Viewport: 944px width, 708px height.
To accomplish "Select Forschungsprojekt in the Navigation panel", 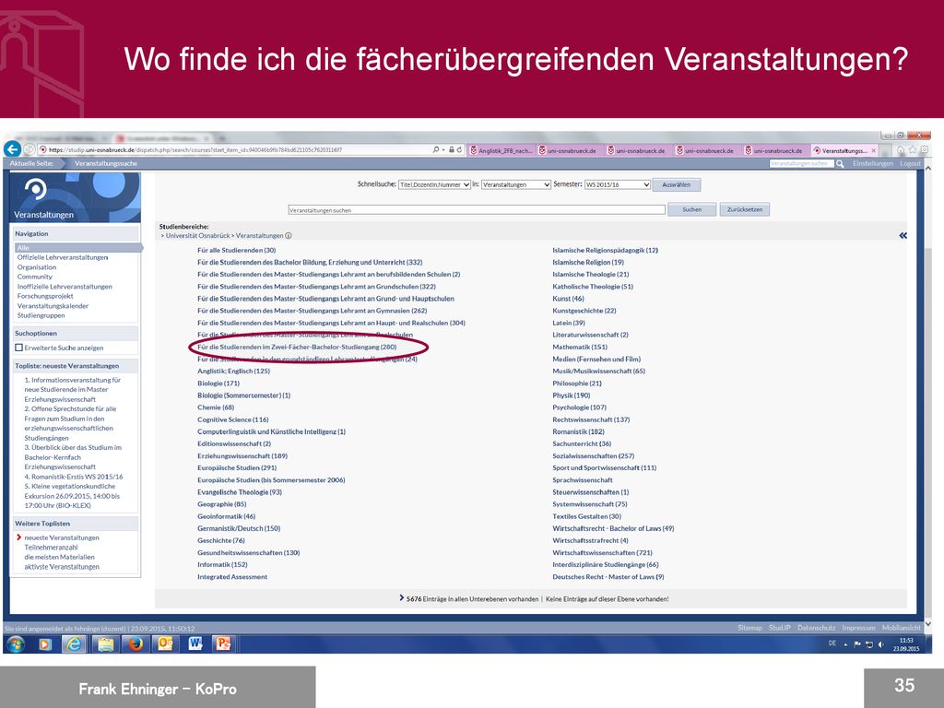I will [45, 296].
